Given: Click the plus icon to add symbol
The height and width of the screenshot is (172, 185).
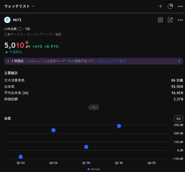Looking at the screenshot, I should point(160,6).
